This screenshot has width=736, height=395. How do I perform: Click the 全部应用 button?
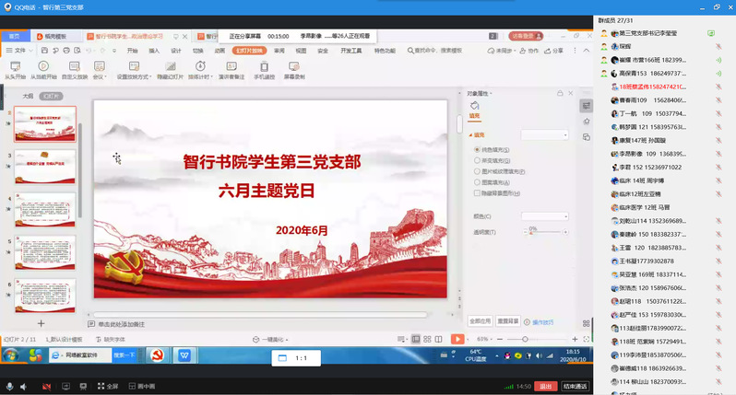pos(480,321)
